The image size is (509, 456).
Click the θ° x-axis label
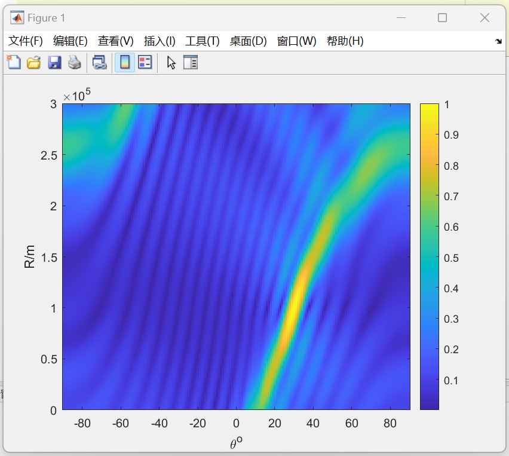[236, 442]
